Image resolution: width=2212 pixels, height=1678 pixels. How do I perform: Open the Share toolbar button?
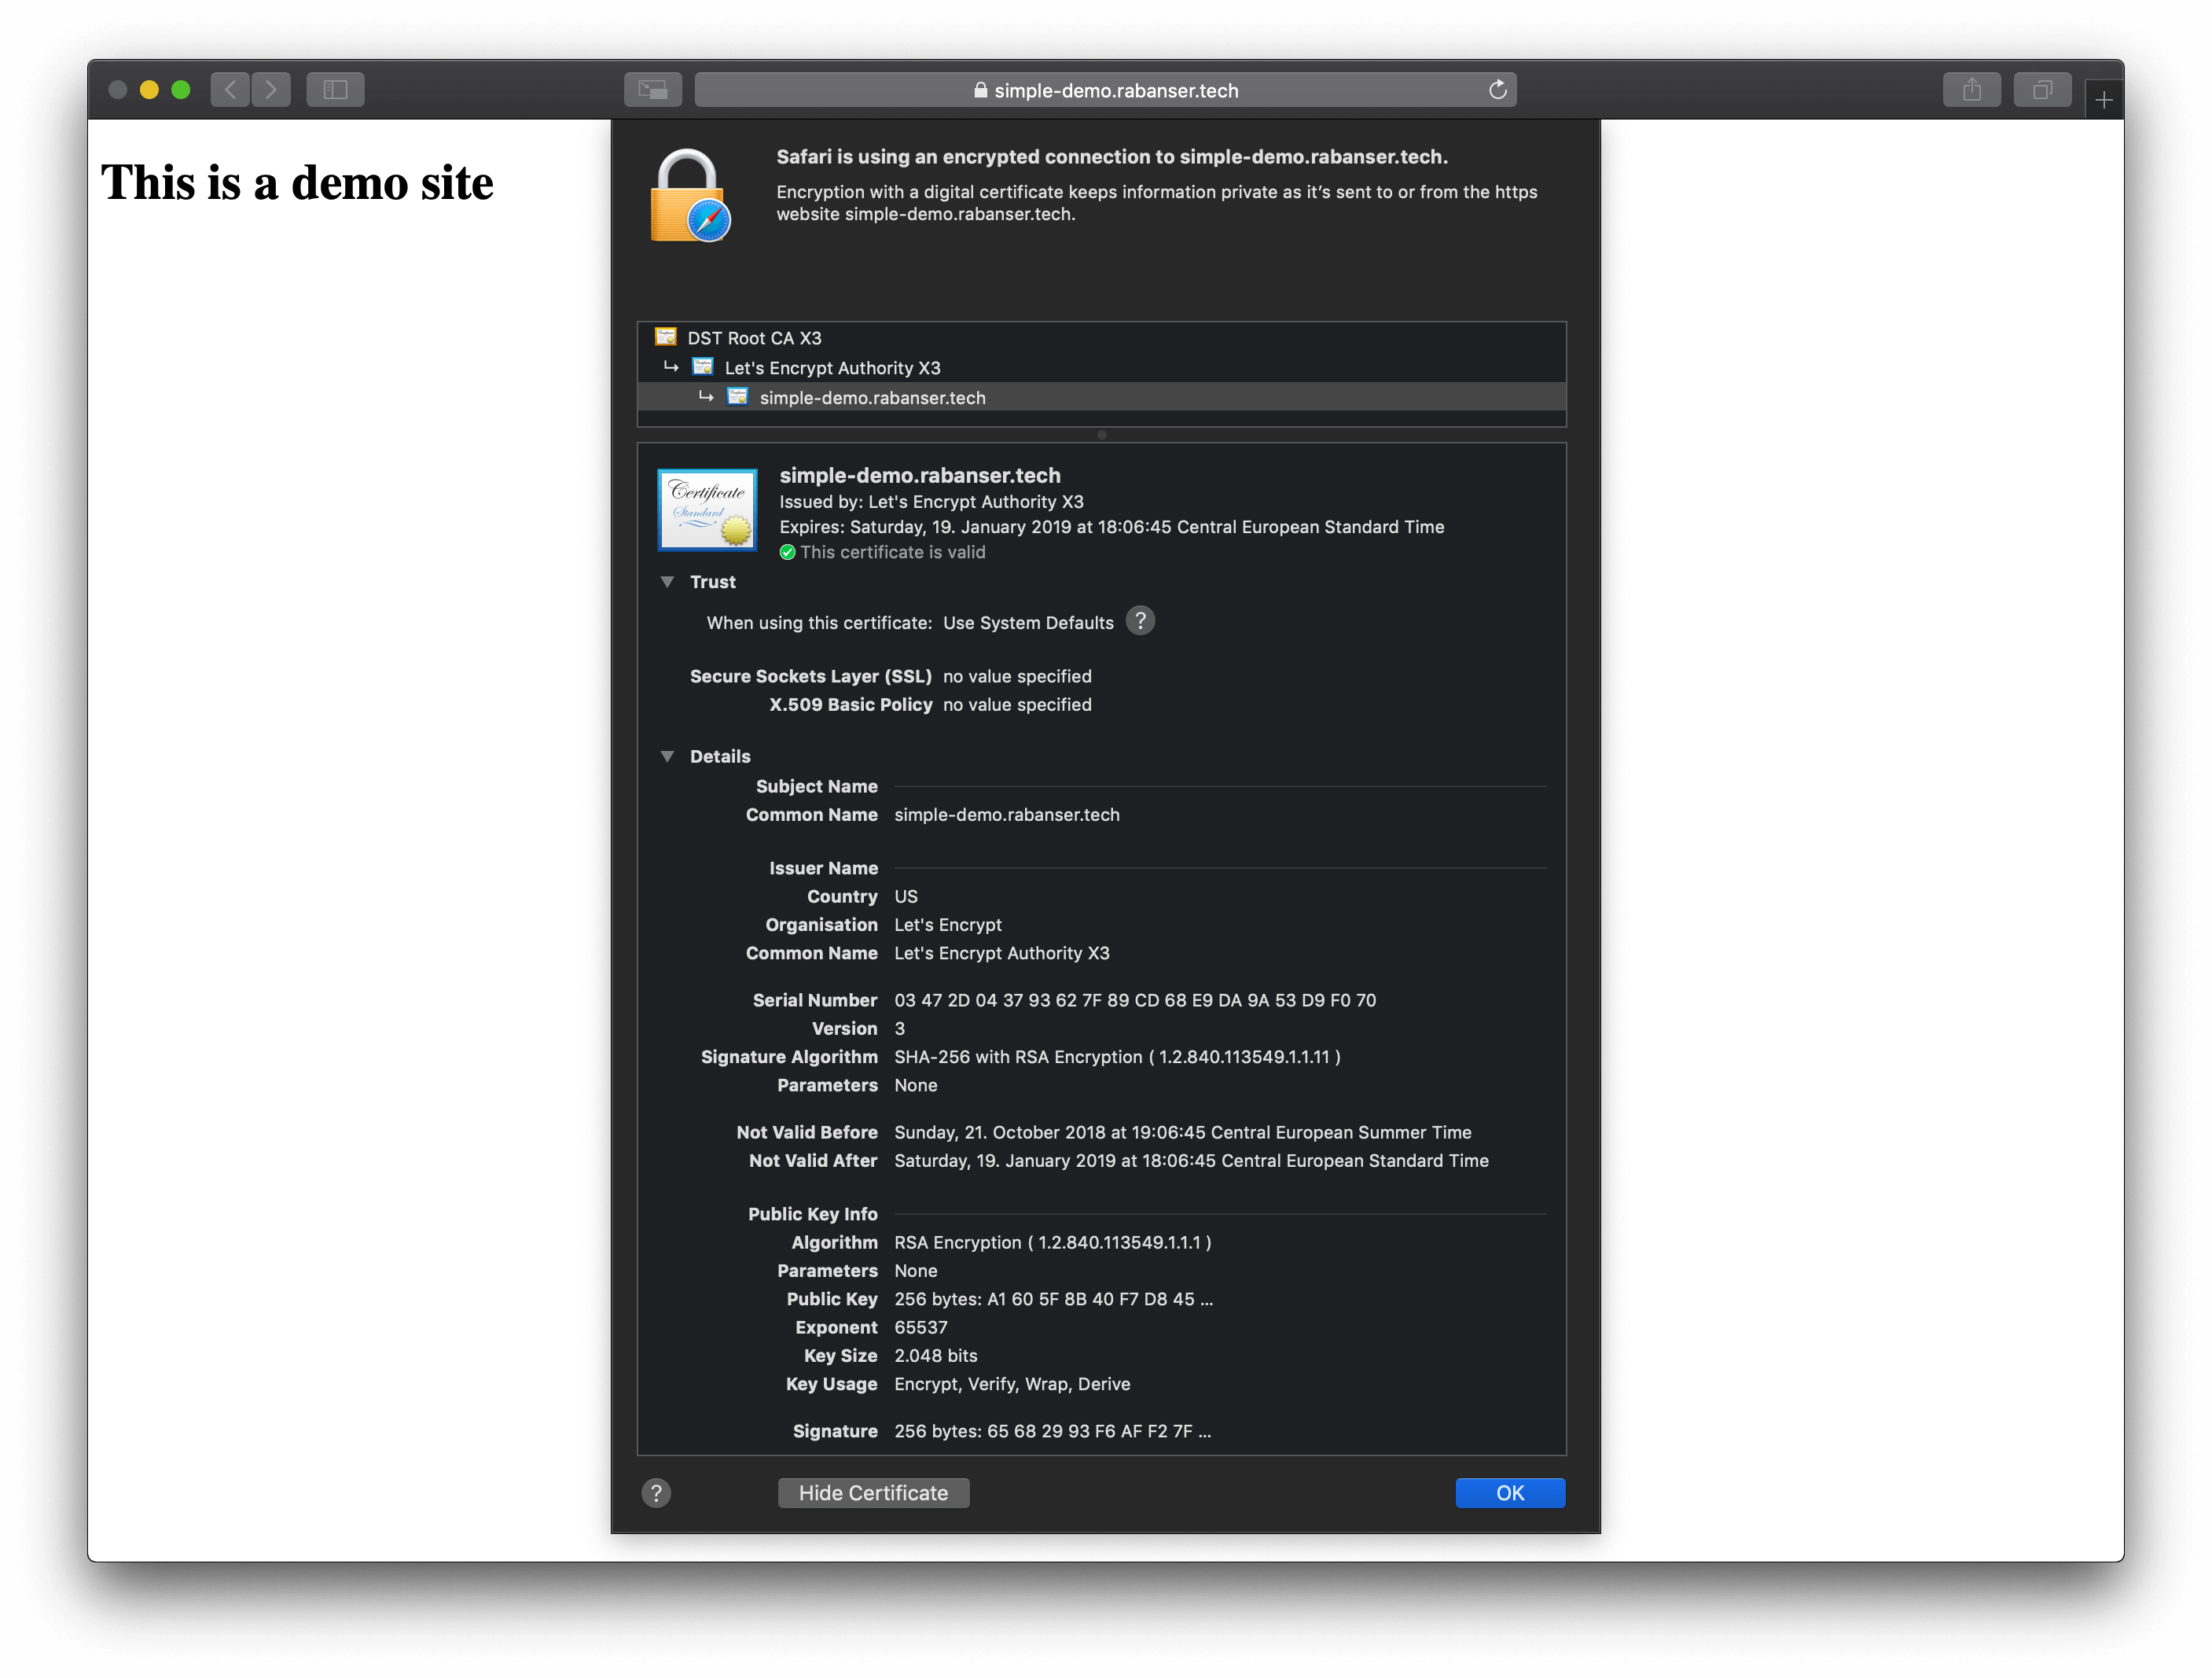1971,90
